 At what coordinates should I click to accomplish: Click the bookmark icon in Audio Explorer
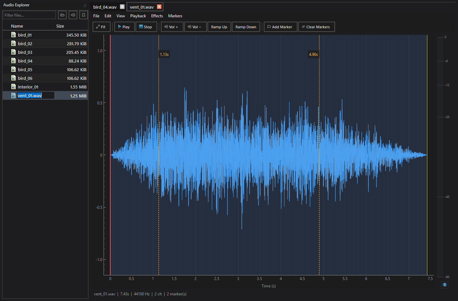(x=84, y=15)
